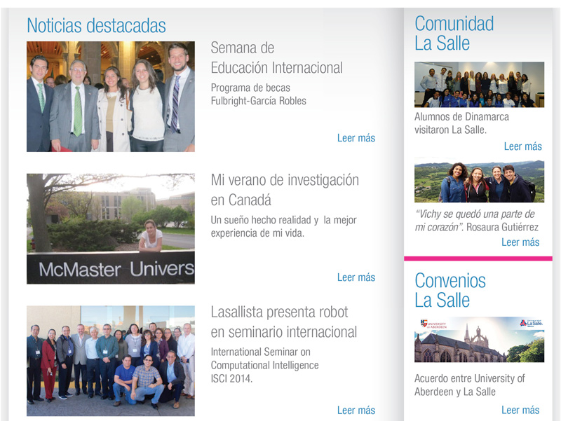
Task: Open the McMaster University photo thumbnail
Action: 111,228
